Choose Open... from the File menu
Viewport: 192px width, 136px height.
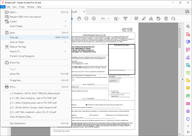36,12
